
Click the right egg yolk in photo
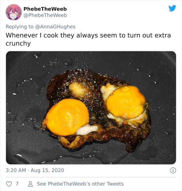[125, 102]
